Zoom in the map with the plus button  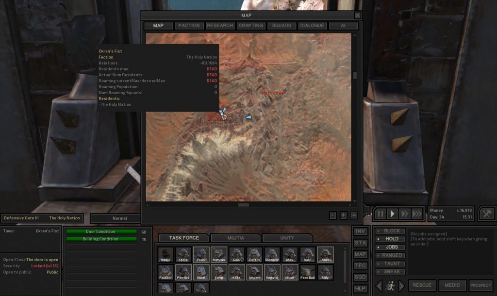click(x=343, y=215)
